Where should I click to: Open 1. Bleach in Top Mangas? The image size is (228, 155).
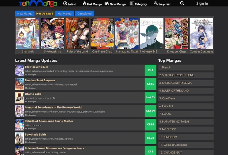(x=186, y=67)
